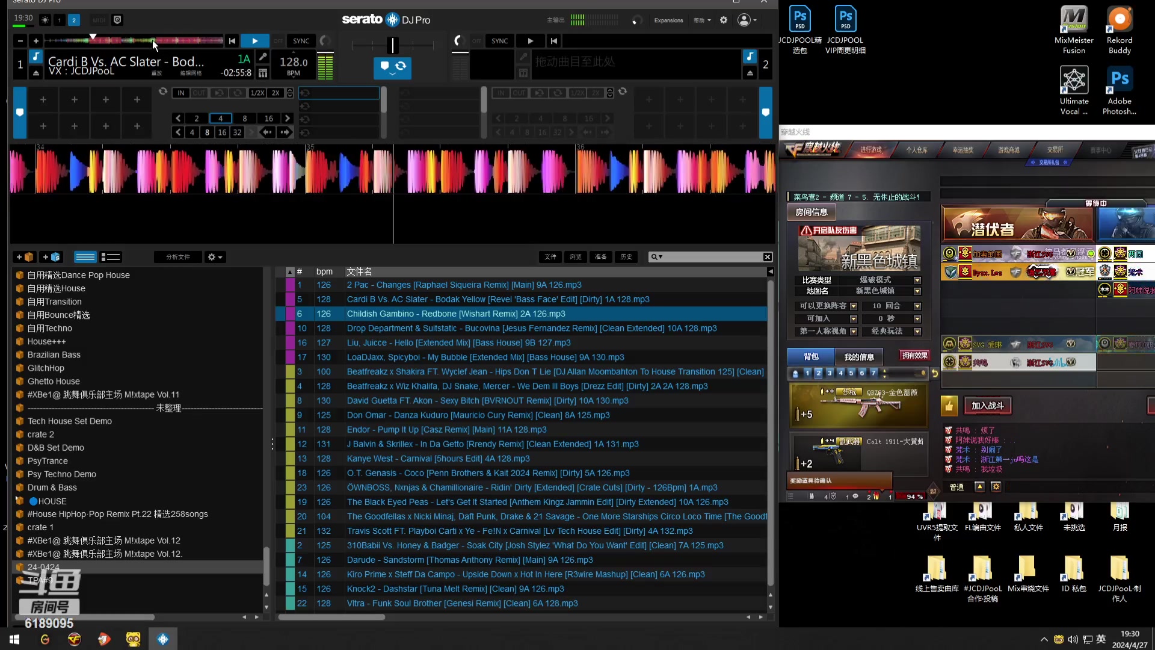This screenshot has height=650, width=1155.
Task: Click add new crate icon
Action: [25, 257]
